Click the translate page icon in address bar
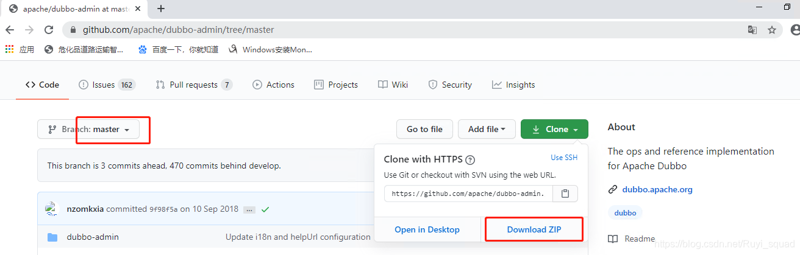800x255 pixels. 752,30
